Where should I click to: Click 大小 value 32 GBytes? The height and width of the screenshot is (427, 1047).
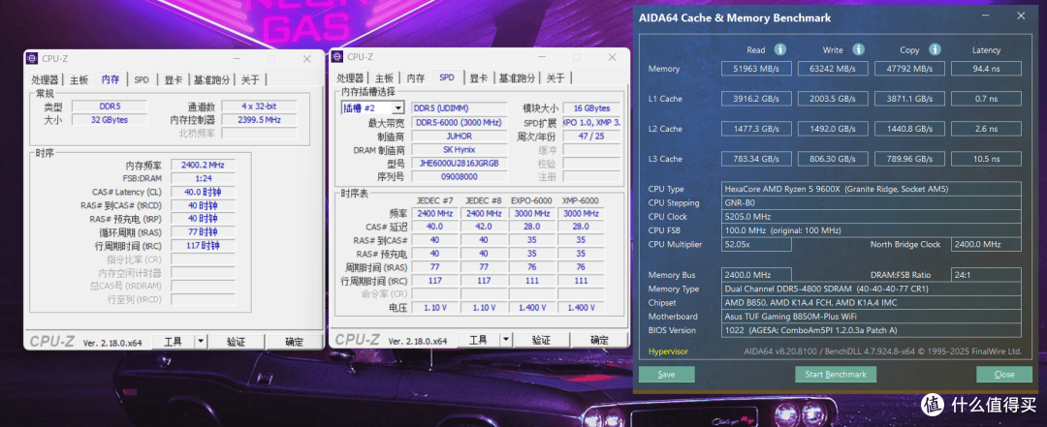[x=110, y=120]
